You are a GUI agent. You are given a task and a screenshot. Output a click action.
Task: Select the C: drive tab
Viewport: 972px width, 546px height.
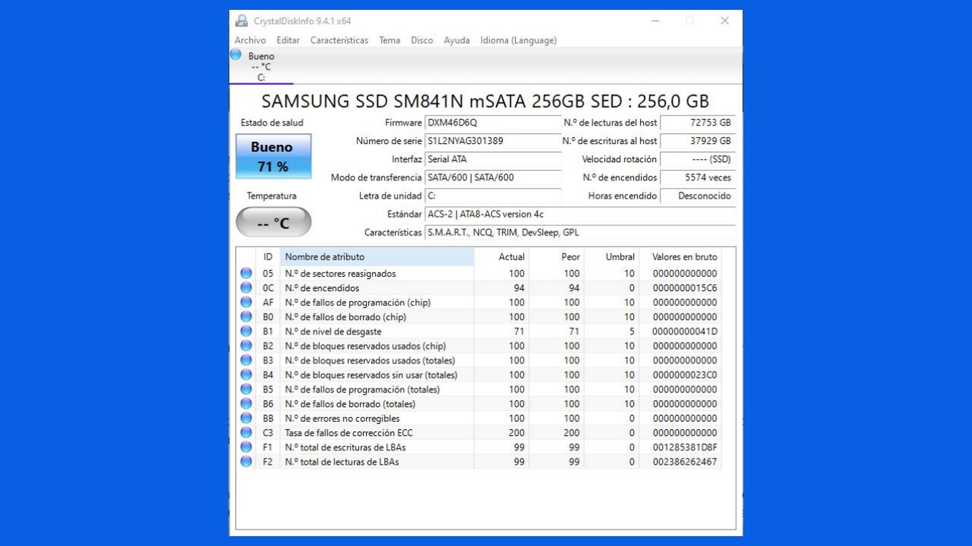coord(261,67)
